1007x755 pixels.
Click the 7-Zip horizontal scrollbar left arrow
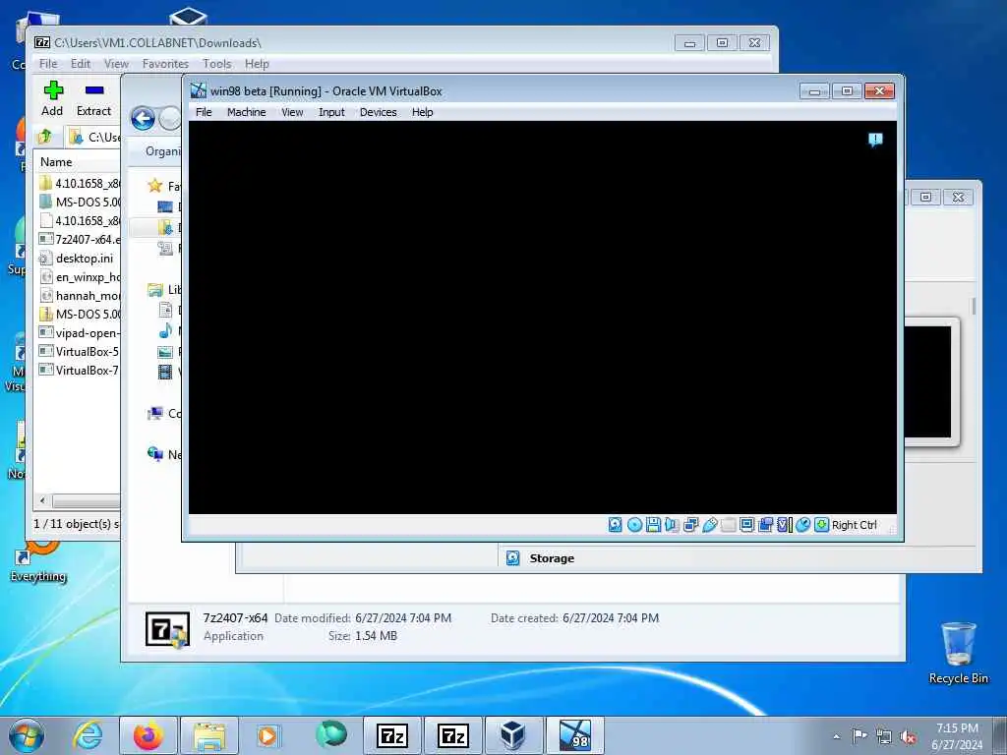42,500
